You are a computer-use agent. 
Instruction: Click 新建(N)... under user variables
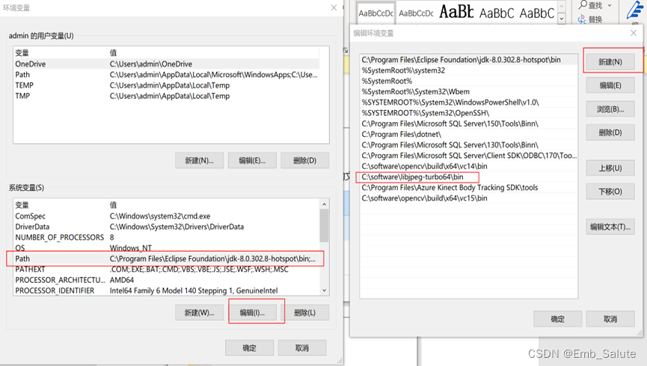pos(199,160)
